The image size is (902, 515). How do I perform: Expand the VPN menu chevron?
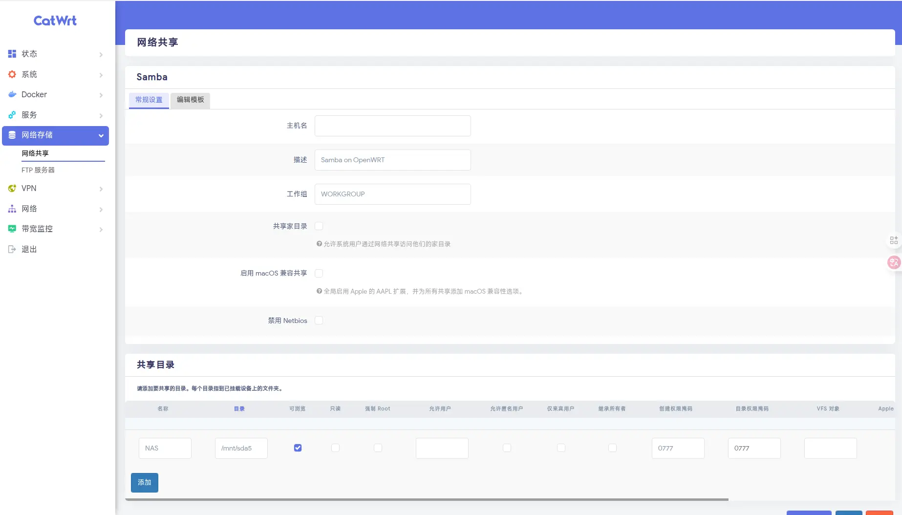101,189
